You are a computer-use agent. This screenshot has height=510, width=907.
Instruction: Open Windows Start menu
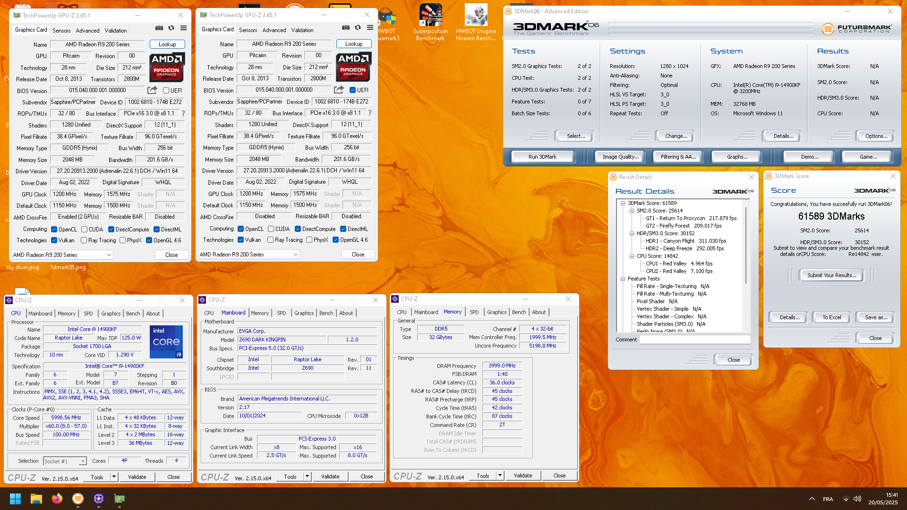coord(15,499)
